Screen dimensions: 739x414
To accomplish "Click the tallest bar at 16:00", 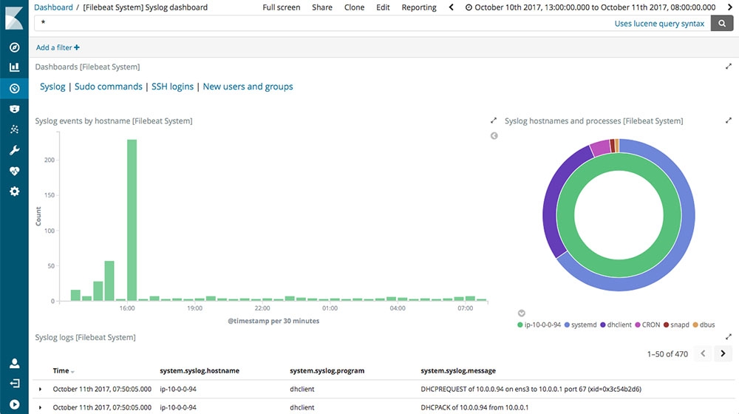I will pyautogui.click(x=132, y=220).
